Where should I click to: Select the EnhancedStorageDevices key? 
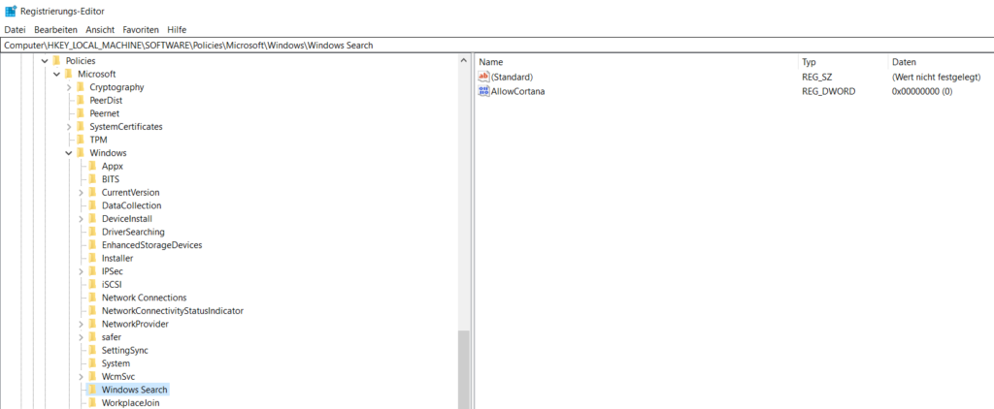pyautogui.click(x=152, y=245)
